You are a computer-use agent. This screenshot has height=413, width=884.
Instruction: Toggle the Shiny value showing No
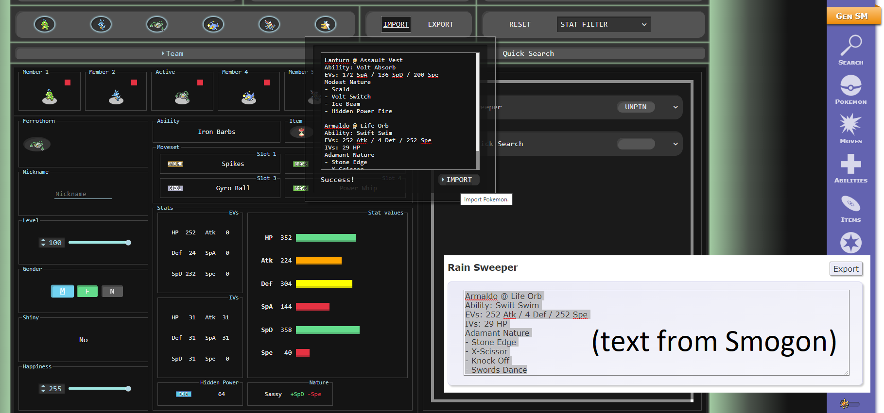click(x=84, y=340)
